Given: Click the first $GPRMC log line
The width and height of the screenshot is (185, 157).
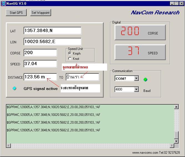Looking at the screenshot, I should pyautogui.click(x=54, y=107).
